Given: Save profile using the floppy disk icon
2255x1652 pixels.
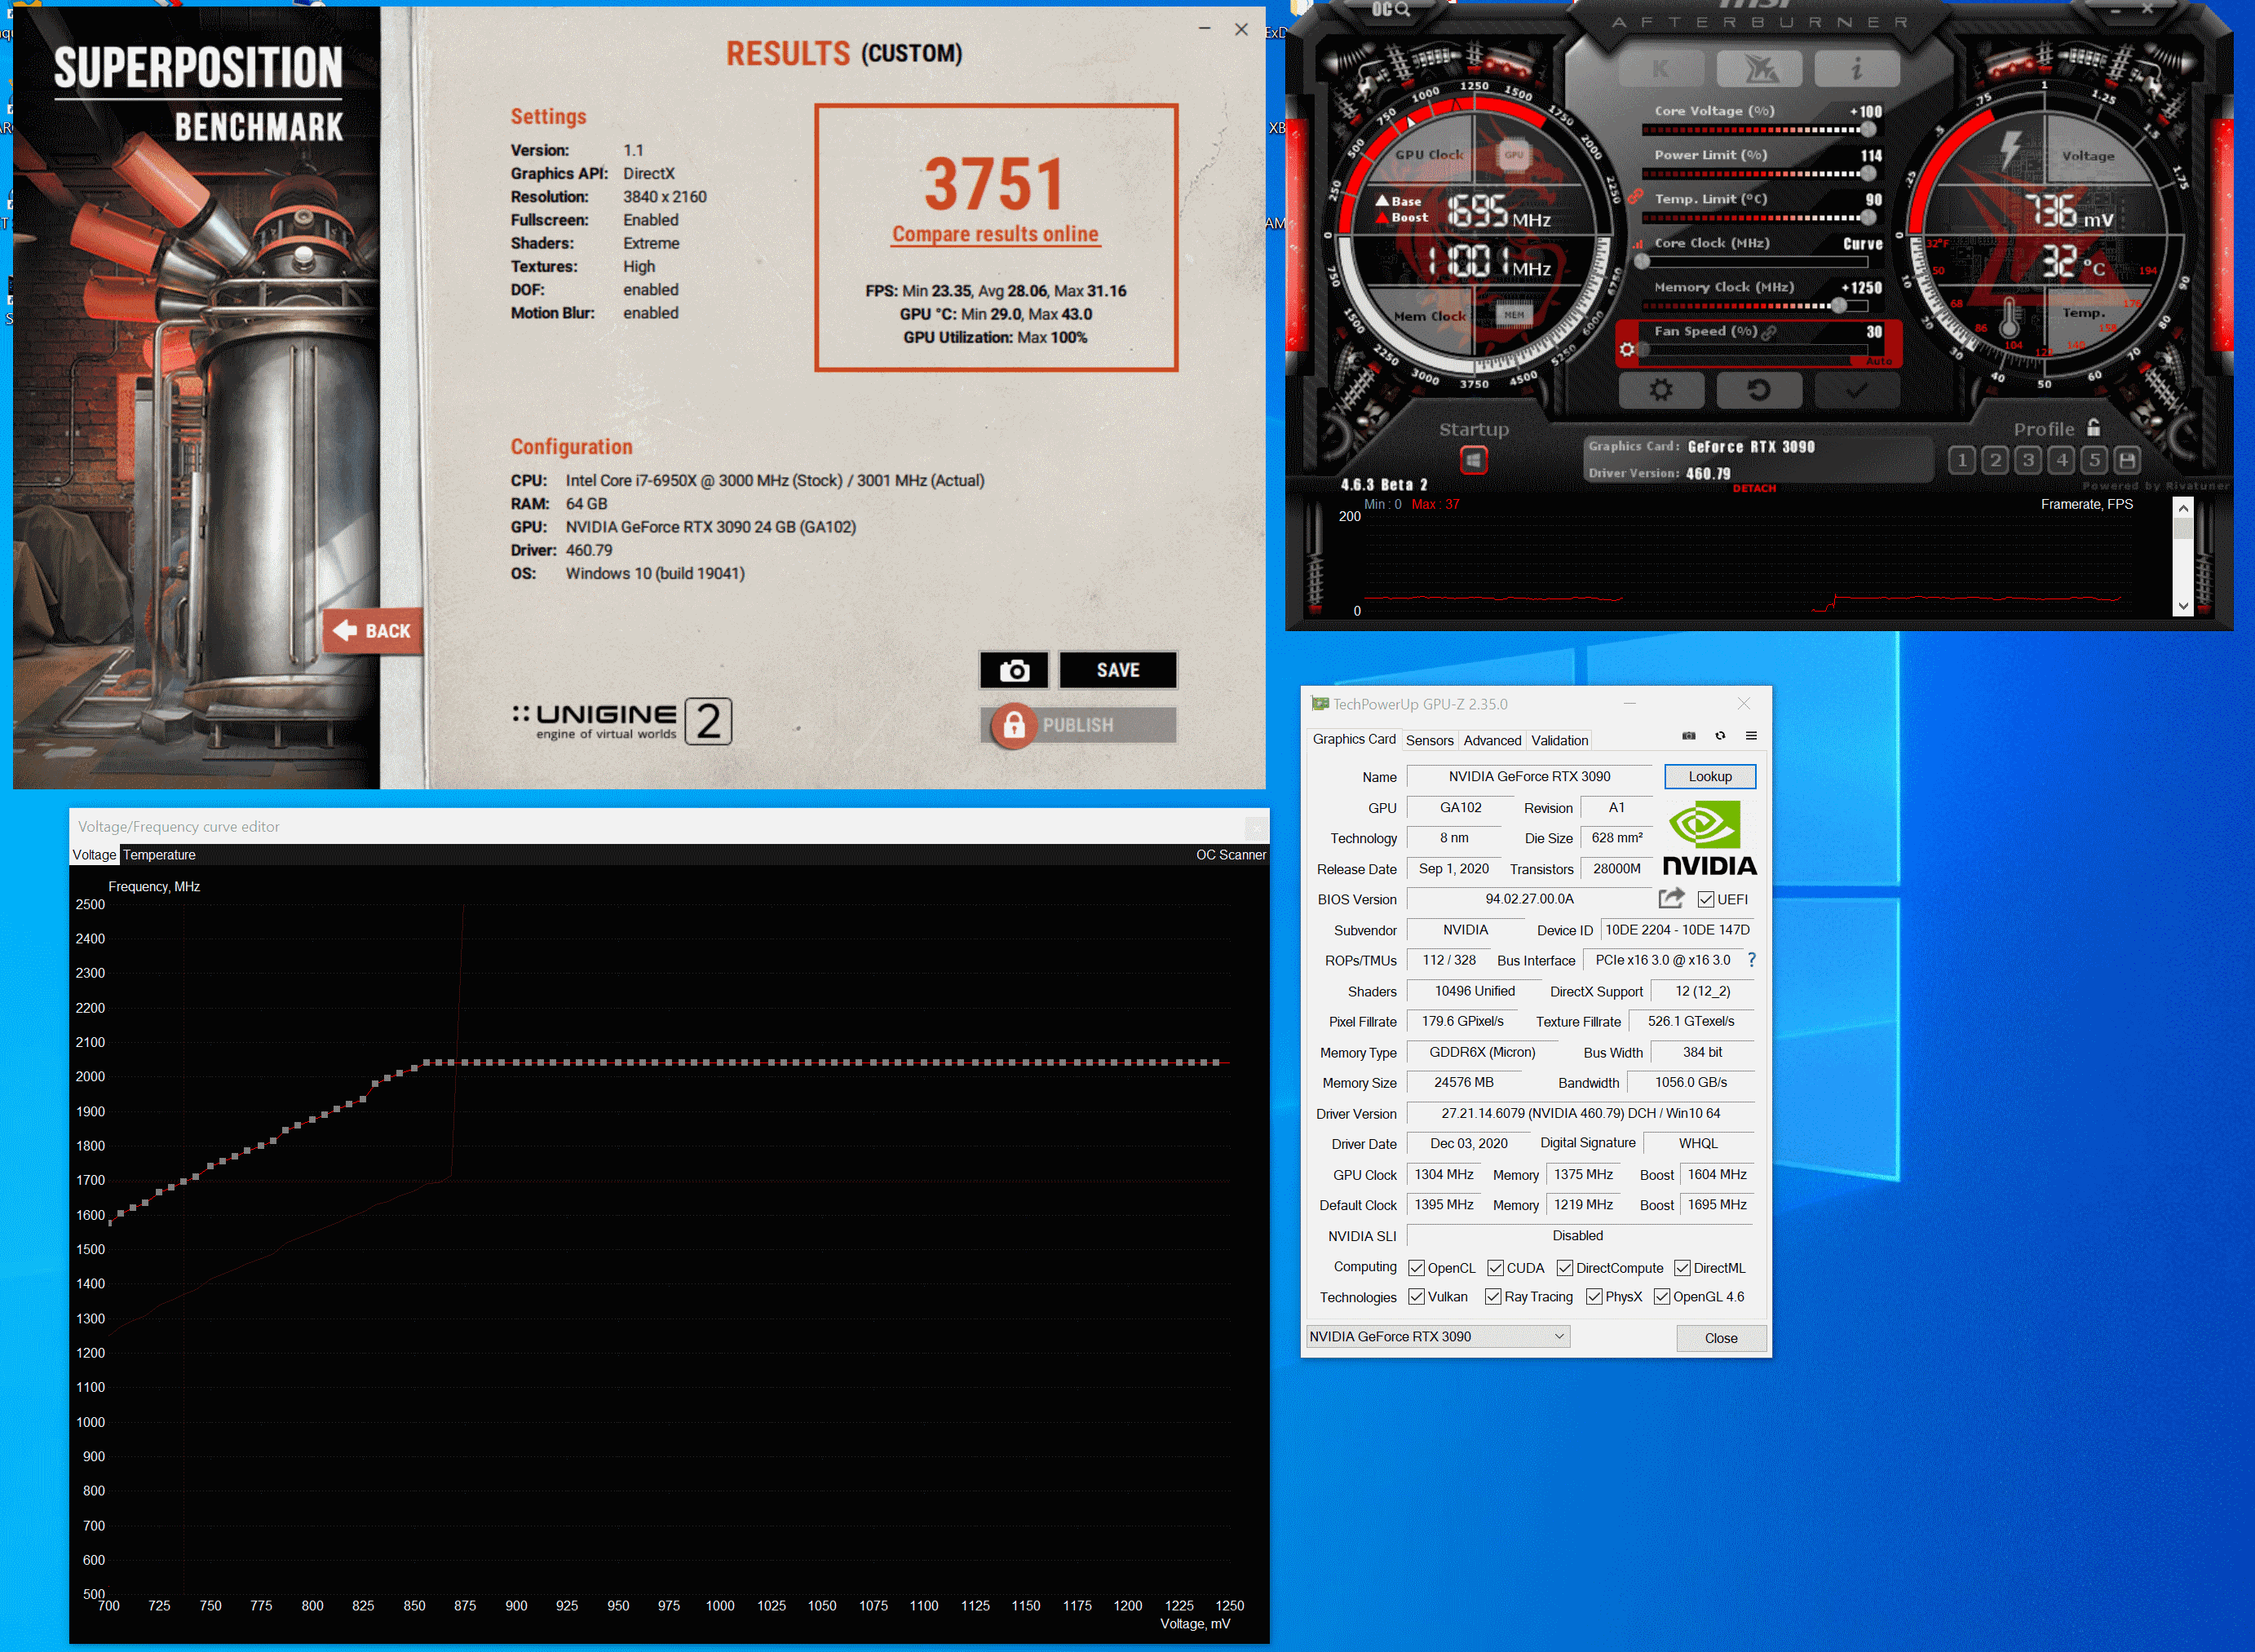Looking at the screenshot, I should pos(2127,460).
